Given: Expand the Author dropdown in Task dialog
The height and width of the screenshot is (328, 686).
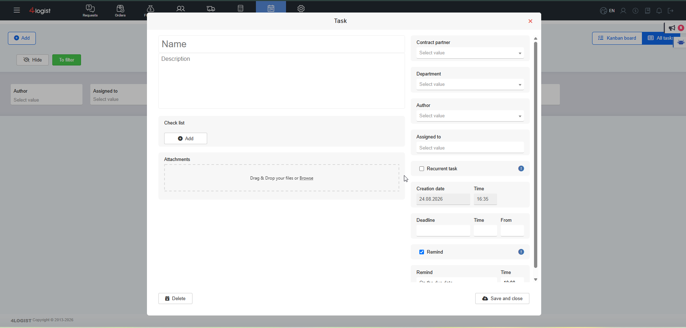Looking at the screenshot, I should coord(470,116).
